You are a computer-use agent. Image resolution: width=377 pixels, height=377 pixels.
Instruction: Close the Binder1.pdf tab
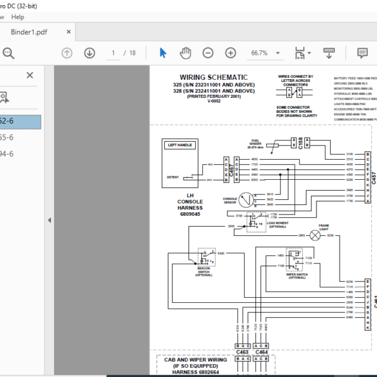click(68, 32)
